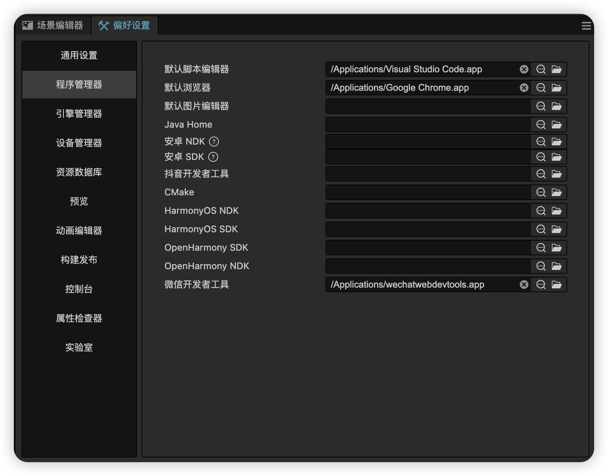
Task: Open 通用设置 in the sidebar
Action: pyautogui.click(x=79, y=55)
